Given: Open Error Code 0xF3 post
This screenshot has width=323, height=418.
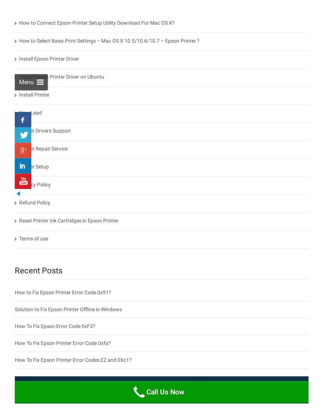Looking at the screenshot, I should (x=55, y=327).
